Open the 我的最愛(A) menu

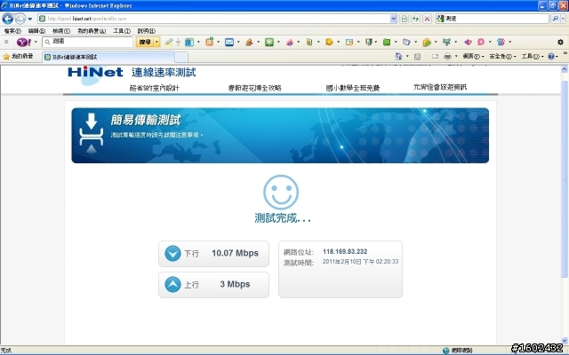point(92,31)
